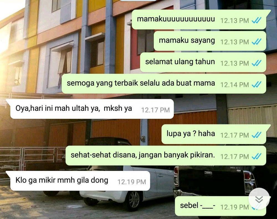This screenshot has width=277, height=219.
Task: Select the 'mamaku sayang' message bubble
Action: pos(210,41)
